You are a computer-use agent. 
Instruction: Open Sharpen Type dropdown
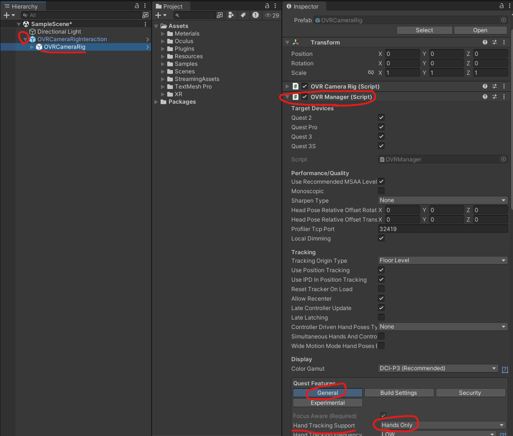coord(443,200)
